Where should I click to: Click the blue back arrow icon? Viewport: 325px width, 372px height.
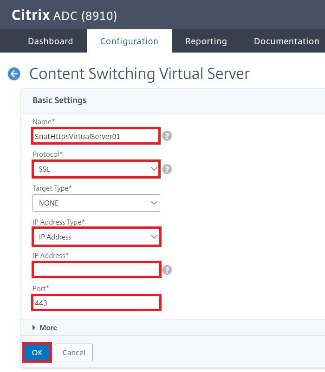[14, 74]
